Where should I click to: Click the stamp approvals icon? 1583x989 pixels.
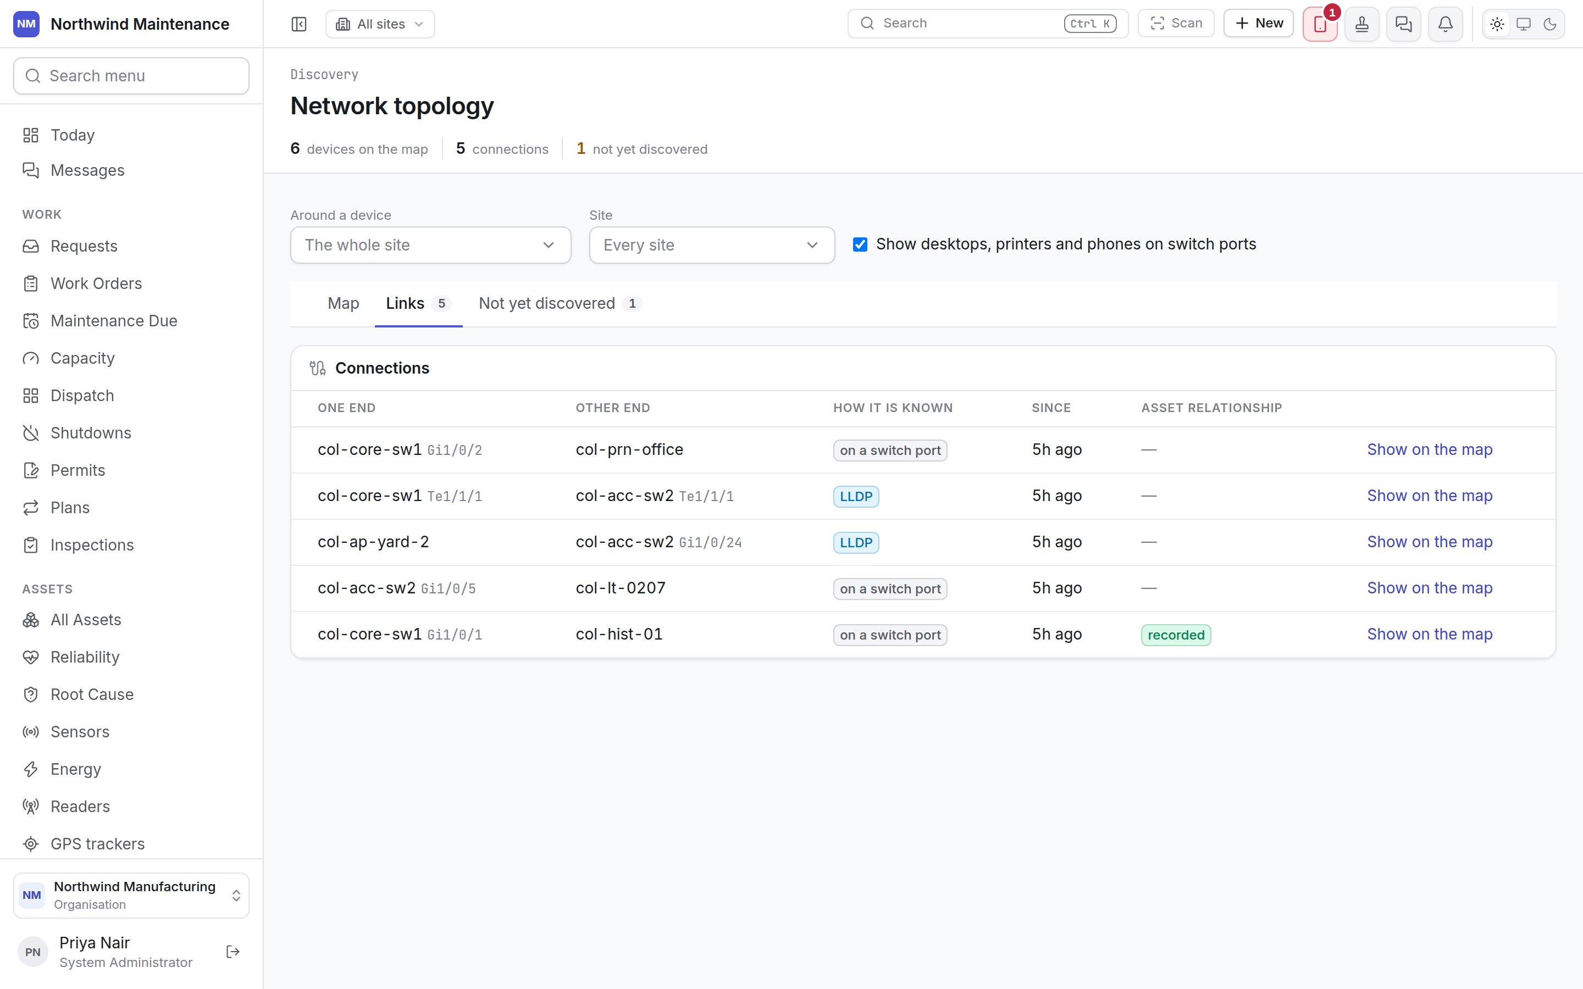(x=1362, y=24)
